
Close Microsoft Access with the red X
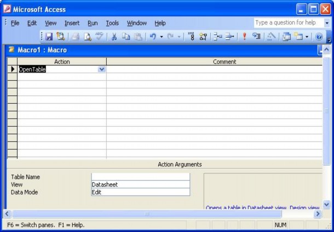325,9
